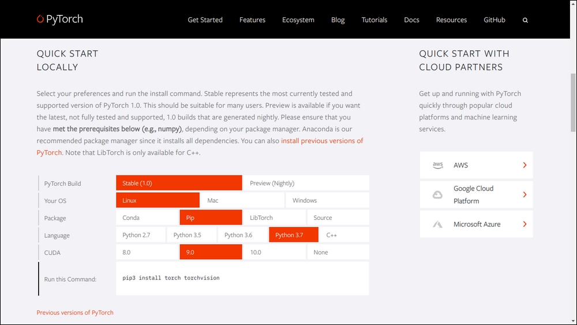The image size is (577, 325).
Task: Select the Pip package option
Action: pos(211,218)
